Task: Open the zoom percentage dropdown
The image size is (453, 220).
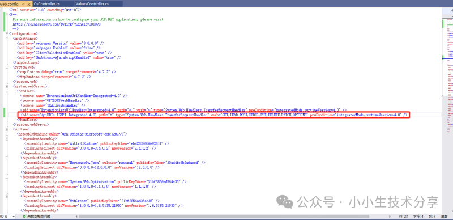Action: coord(13,216)
